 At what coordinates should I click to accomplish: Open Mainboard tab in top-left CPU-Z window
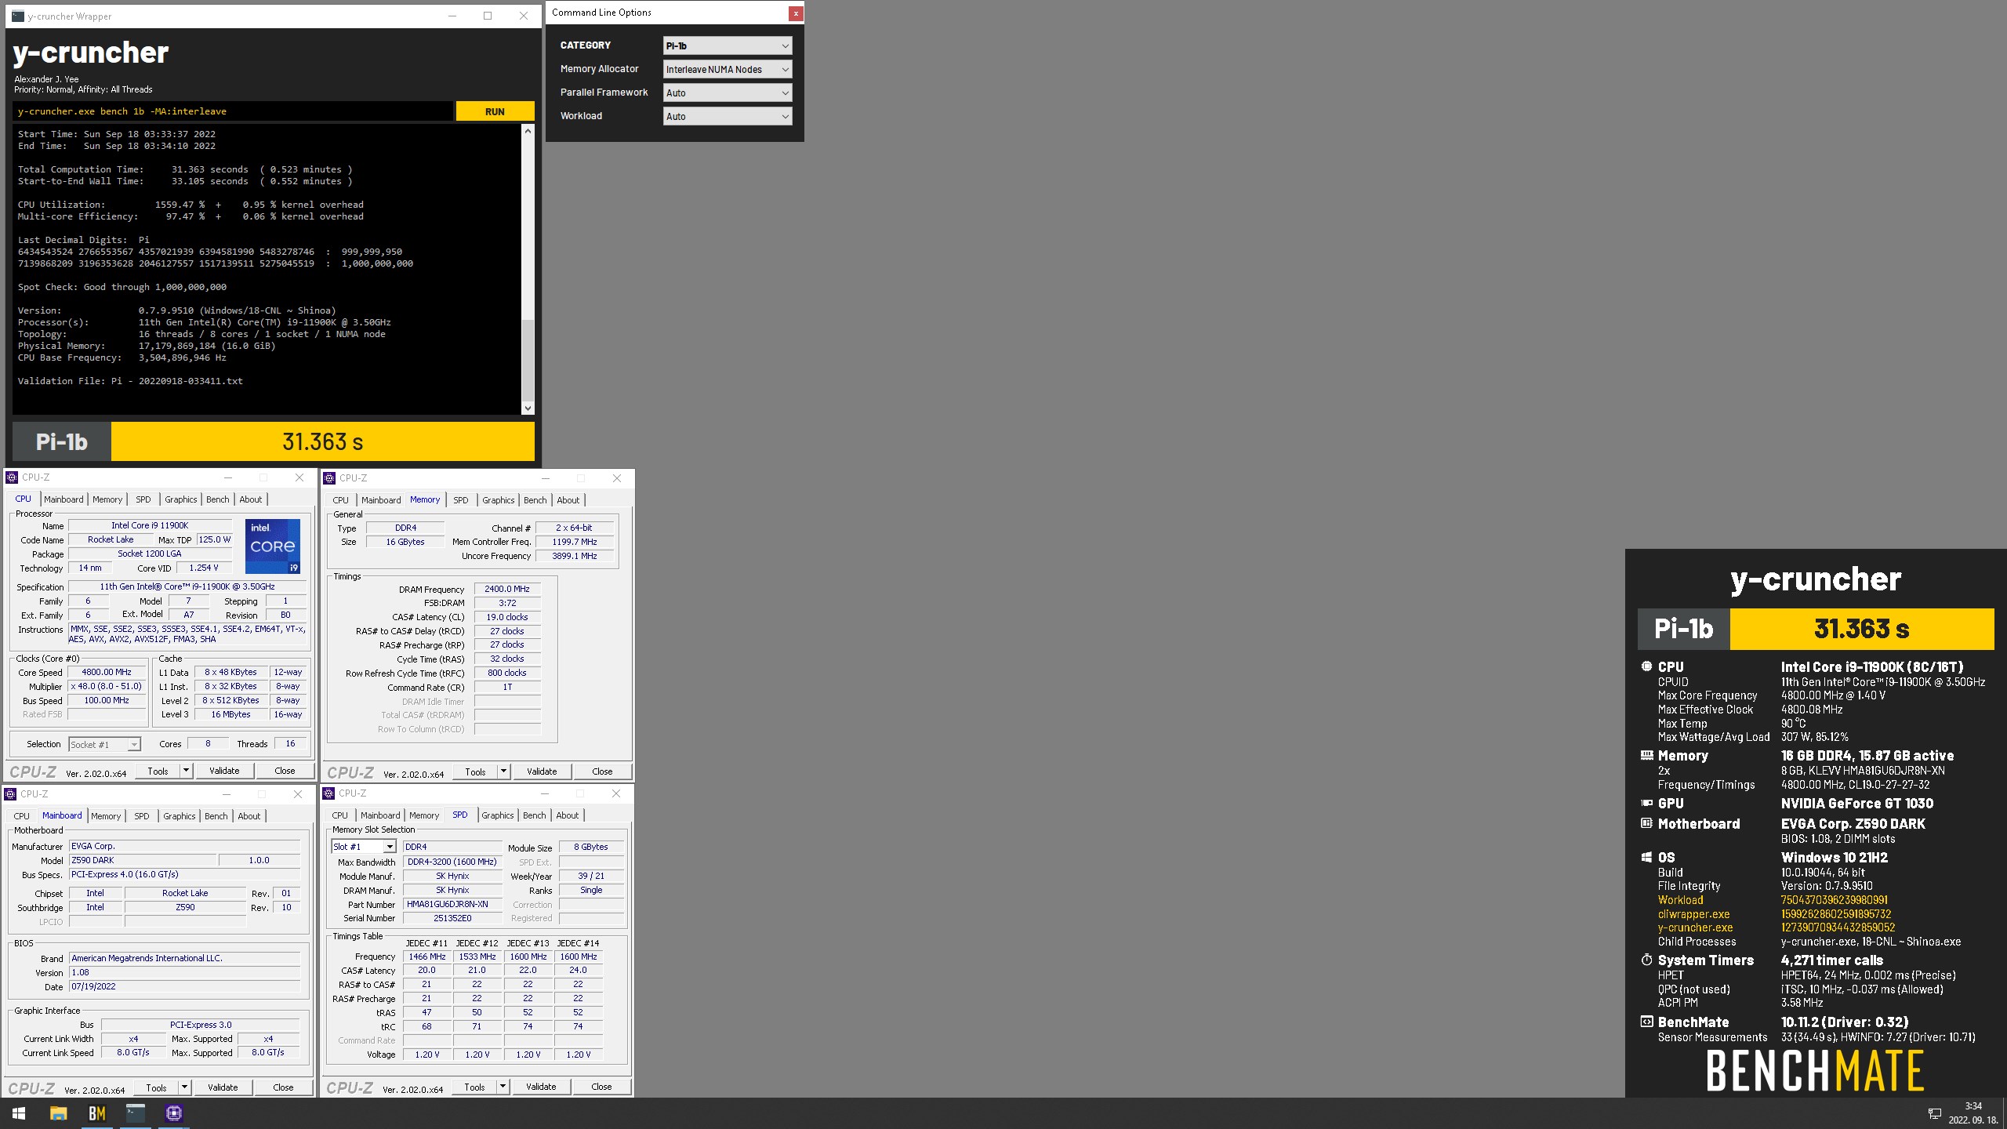coord(64,499)
